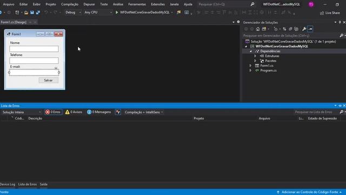The height and width of the screenshot is (195, 346).
Task: Click pending changes filter clock icon
Action: (x=276, y=29)
